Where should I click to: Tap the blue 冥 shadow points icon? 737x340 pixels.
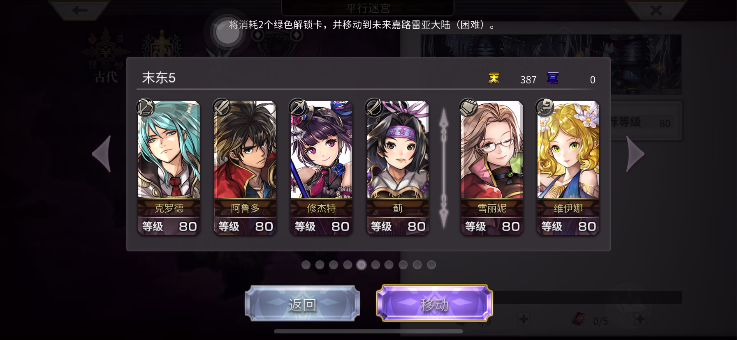coord(552,78)
